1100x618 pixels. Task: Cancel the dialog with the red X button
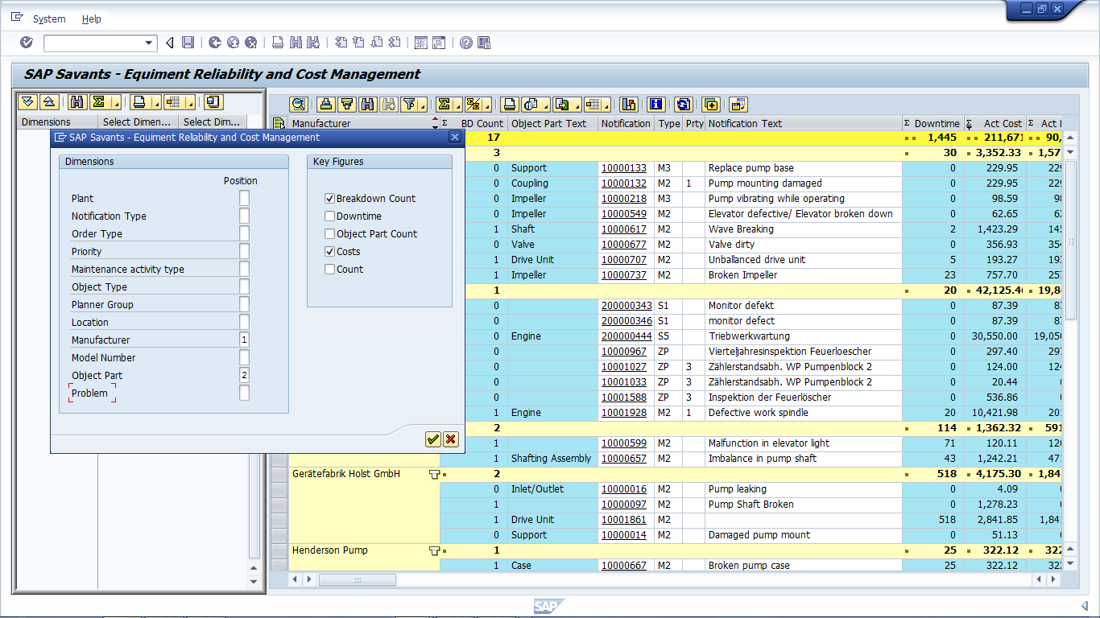[x=451, y=439]
